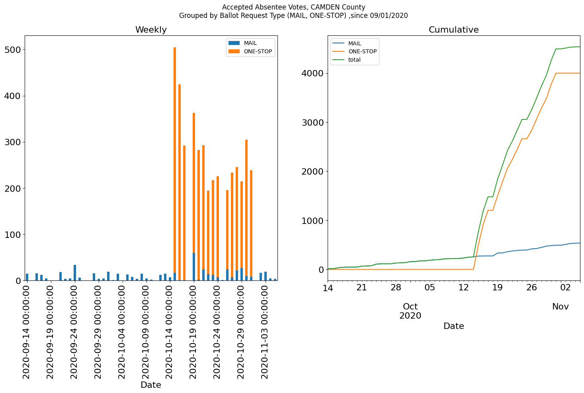
Task: Click the 'Cumulative' chart title
Action: [453, 30]
